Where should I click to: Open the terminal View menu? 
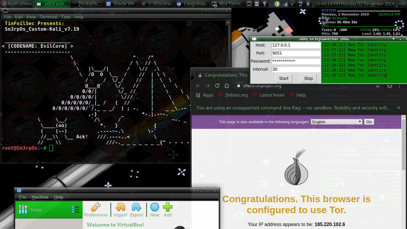tap(31, 17)
